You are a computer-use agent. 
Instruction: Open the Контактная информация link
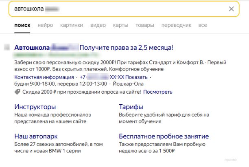point(44,77)
